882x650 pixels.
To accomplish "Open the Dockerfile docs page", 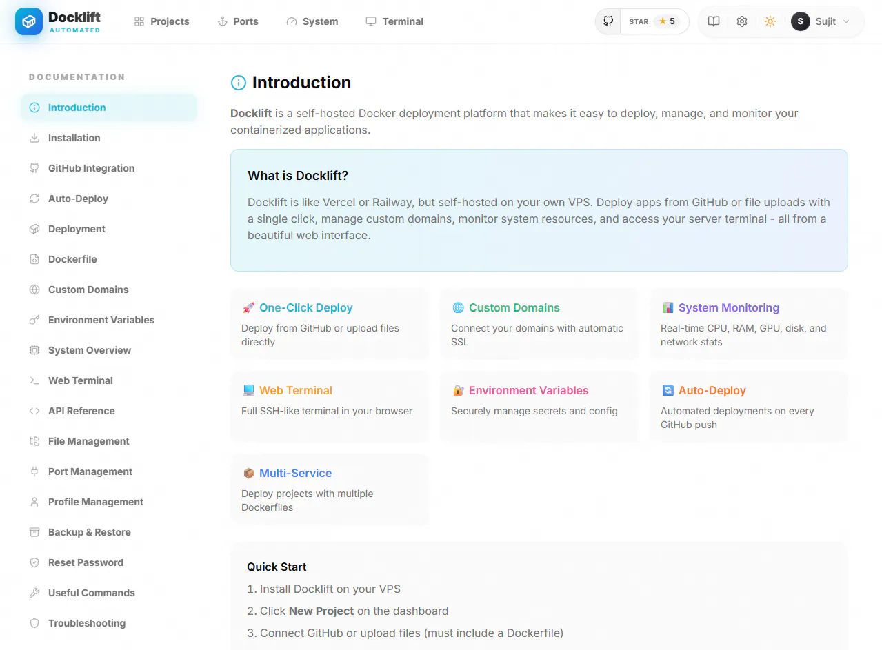I will pyautogui.click(x=109, y=259).
